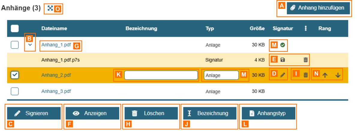
Task: Click the Signieren button
Action: 34,113
